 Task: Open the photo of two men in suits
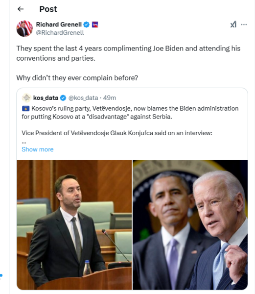190,225
